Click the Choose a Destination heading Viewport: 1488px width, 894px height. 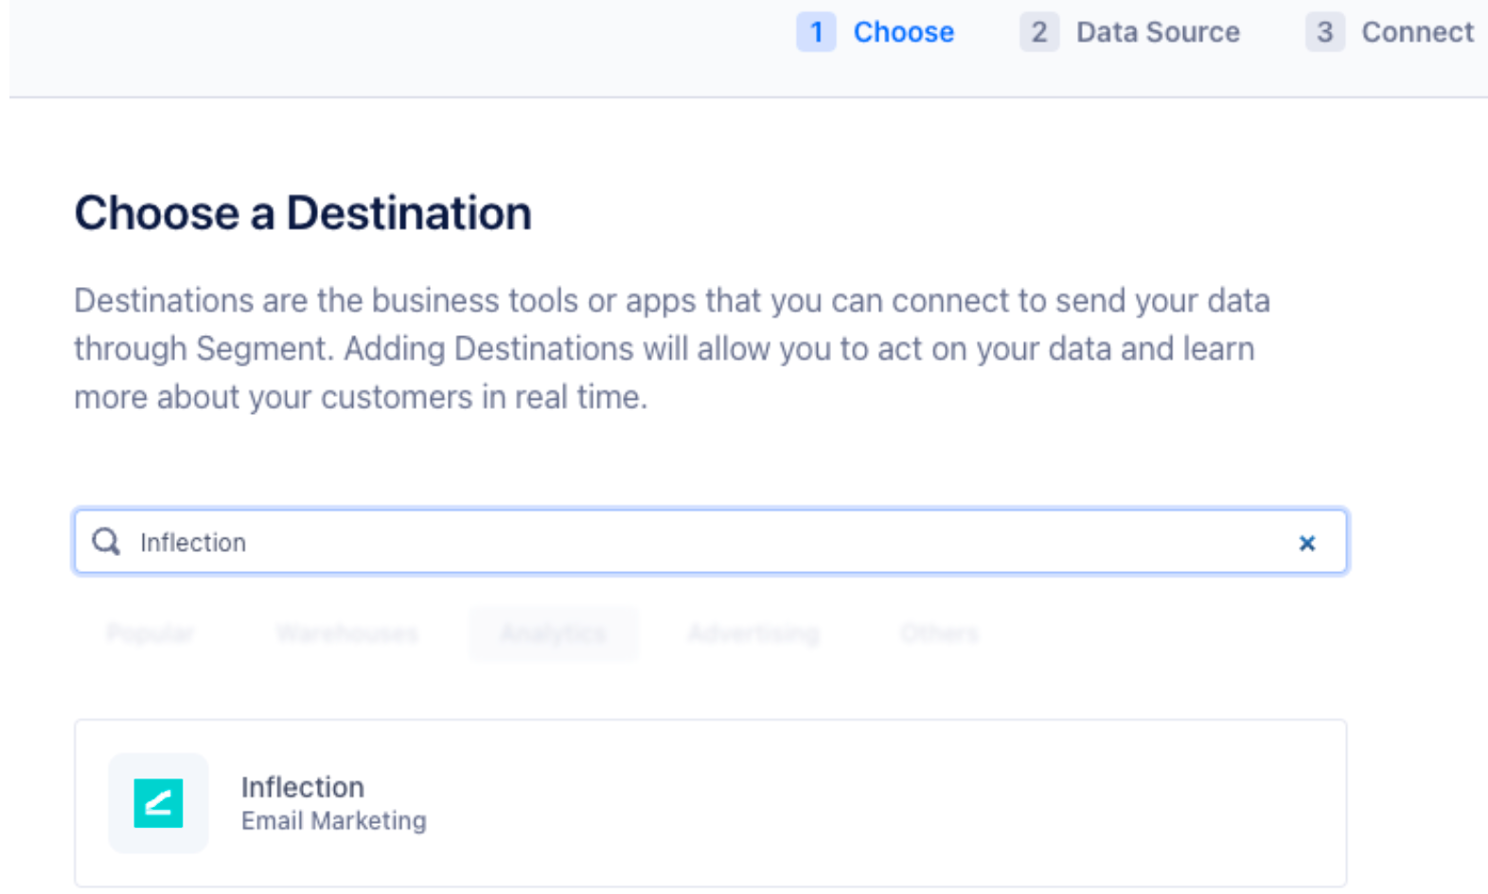click(303, 212)
